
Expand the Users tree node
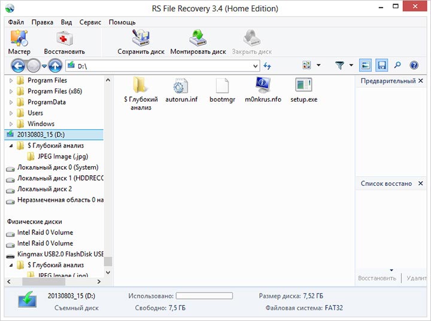[11, 113]
